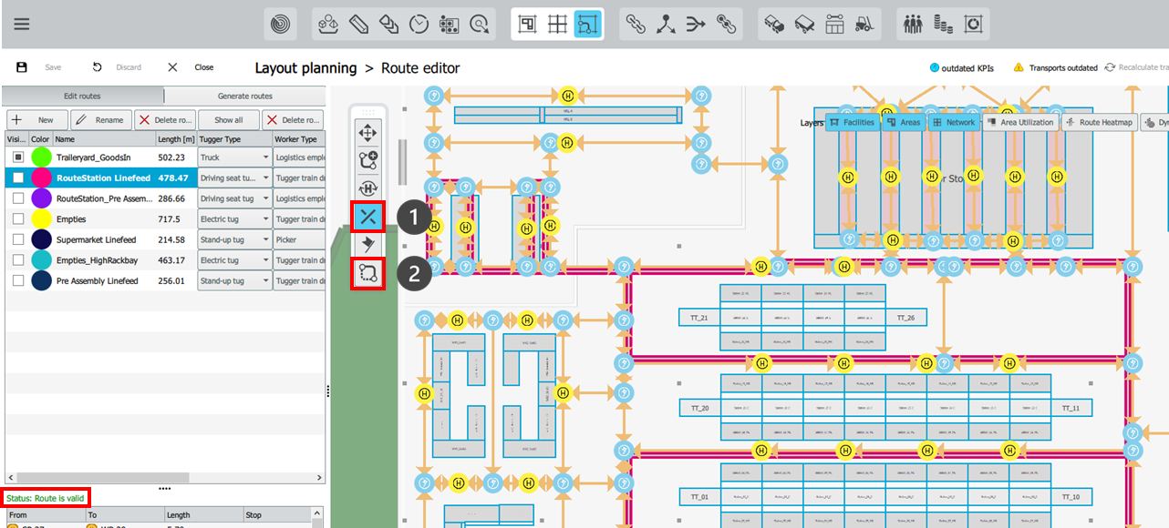Toggle visibility of Pre Assembly Linefeed route
Screen dimensions: 1169x528
(17, 281)
